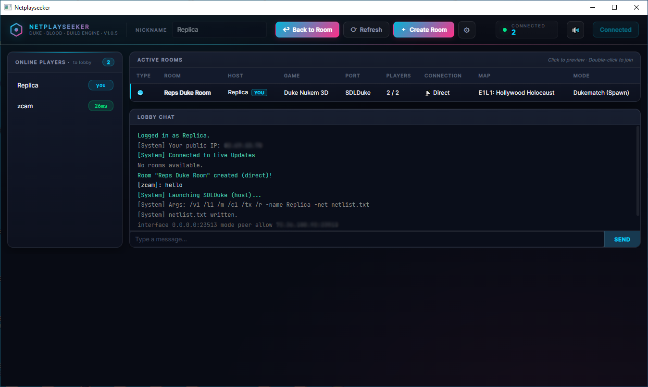Viewport: 648px width, 387px height.
Task: Click the 'Launching SDLDuke (host)...' chat line
Action: (199, 195)
